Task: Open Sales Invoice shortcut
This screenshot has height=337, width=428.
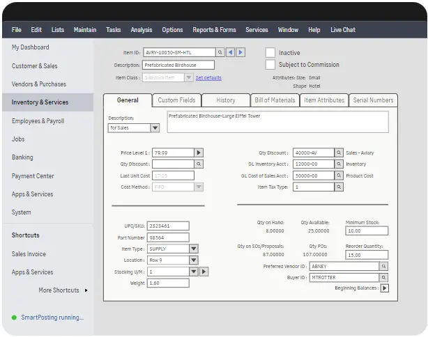Action: (29, 254)
